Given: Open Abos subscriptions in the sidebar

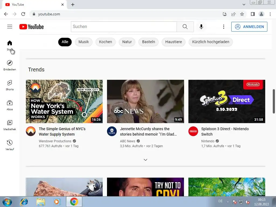Looking at the screenshot, I should [10, 105].
